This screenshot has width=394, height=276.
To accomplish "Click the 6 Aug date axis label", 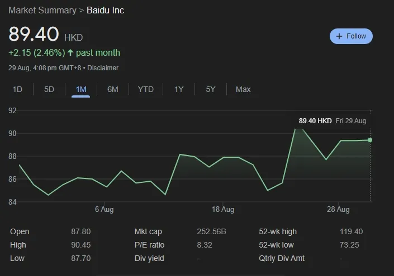I will pos(105,210).
